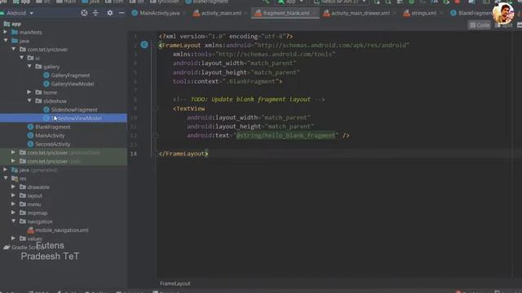Collapse the ui package node
Image resolution: width=522 pixels, height=293 pixels.
(x=22, y=58)
